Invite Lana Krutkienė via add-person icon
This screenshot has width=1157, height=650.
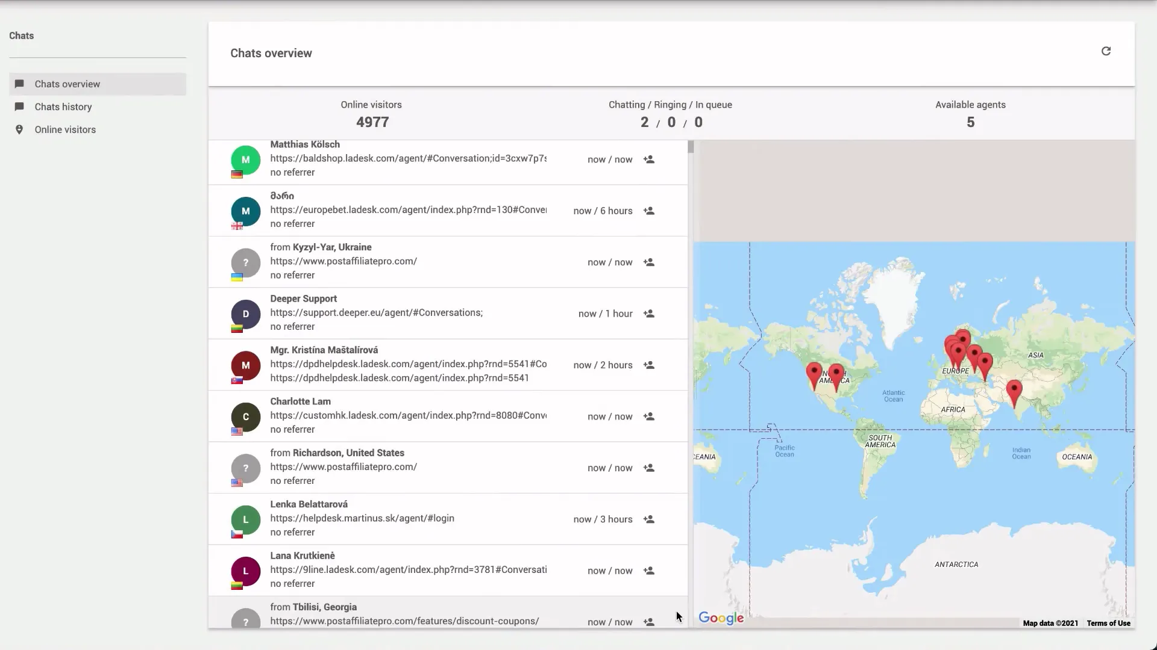point(649,571)
